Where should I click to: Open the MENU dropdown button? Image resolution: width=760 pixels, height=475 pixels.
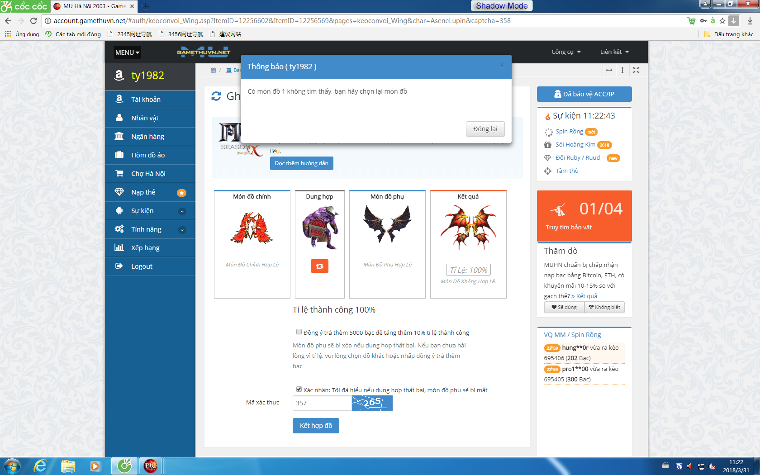pyautogui.click(x=127, y=52)
